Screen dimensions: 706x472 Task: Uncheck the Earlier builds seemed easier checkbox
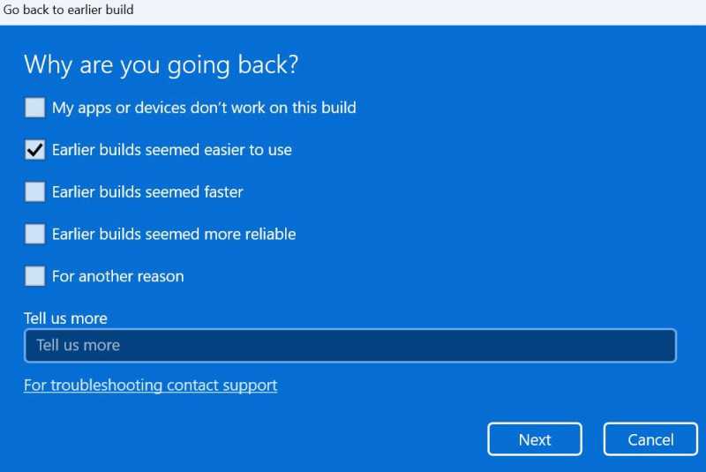(34, 150)
